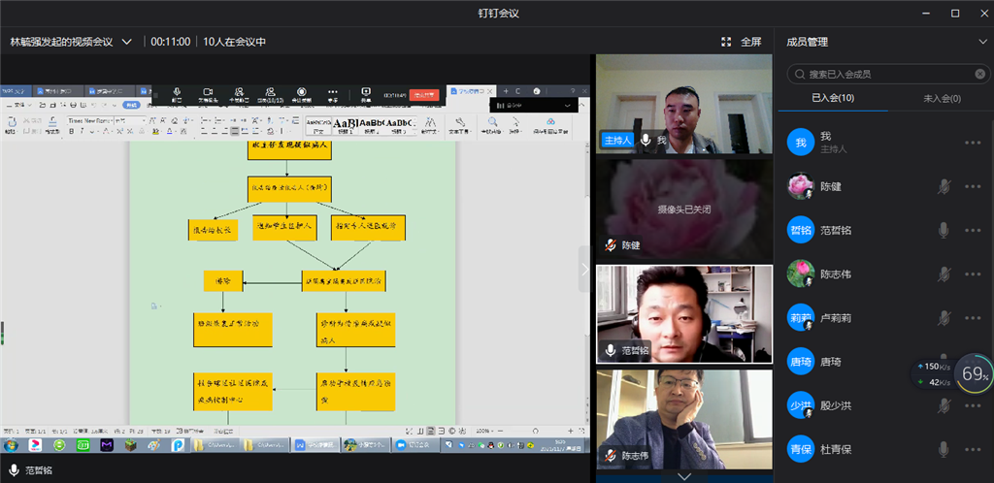Screen dimensions: 994x483
Task: Toggle 卢莉莉's microphone in member list
Action: coord(943,317)
